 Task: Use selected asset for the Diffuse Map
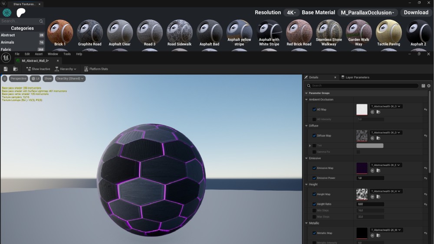(x=372, y=138)
